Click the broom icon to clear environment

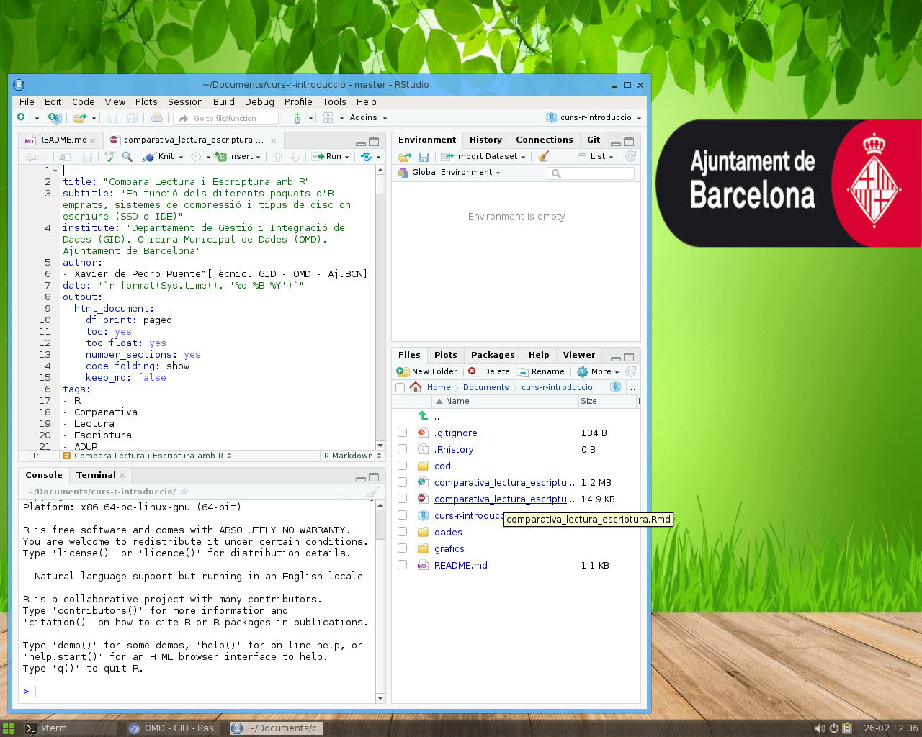(x=543, y=156)
